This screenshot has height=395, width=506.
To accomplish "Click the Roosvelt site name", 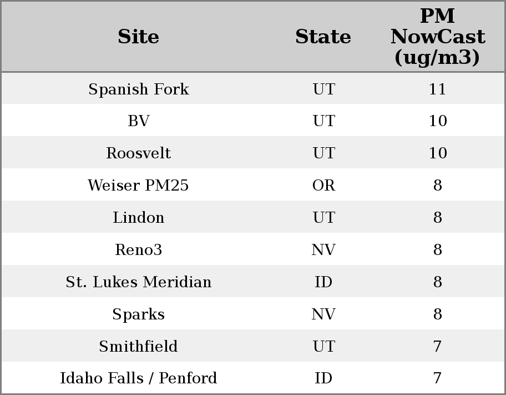I will coord(138,153).
